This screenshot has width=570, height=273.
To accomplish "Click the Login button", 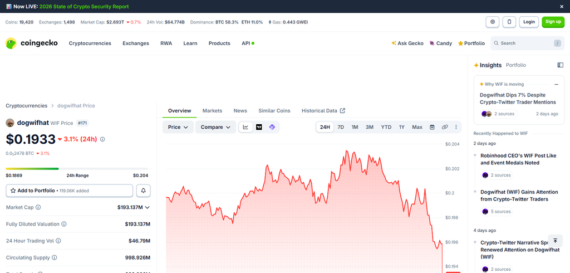I will coord(529,22).
